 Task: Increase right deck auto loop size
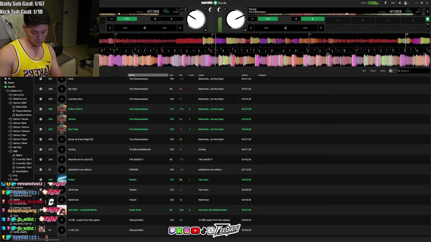(321, 28)
